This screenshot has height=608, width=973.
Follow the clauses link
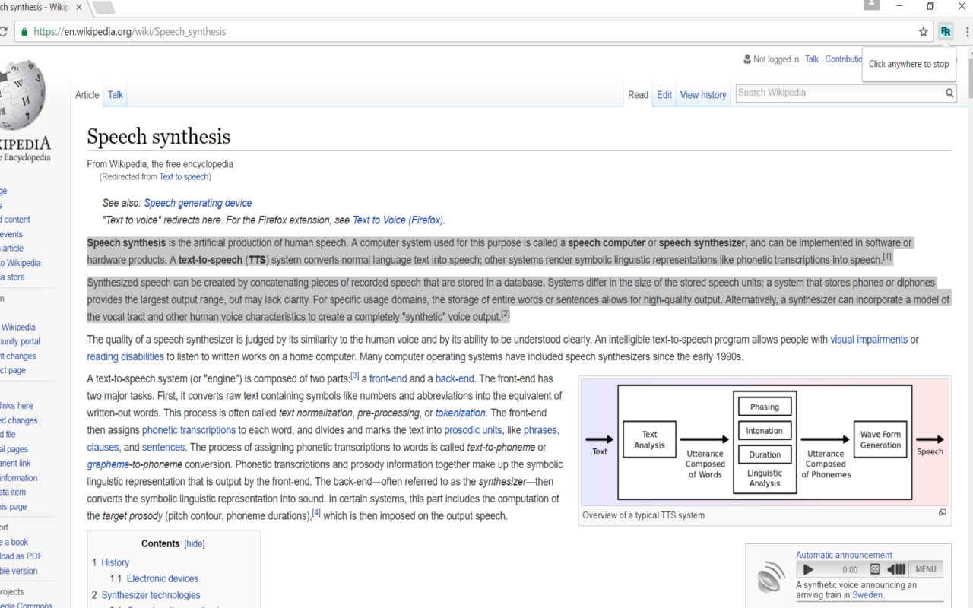pyautogui.click(x=103, y=448)
